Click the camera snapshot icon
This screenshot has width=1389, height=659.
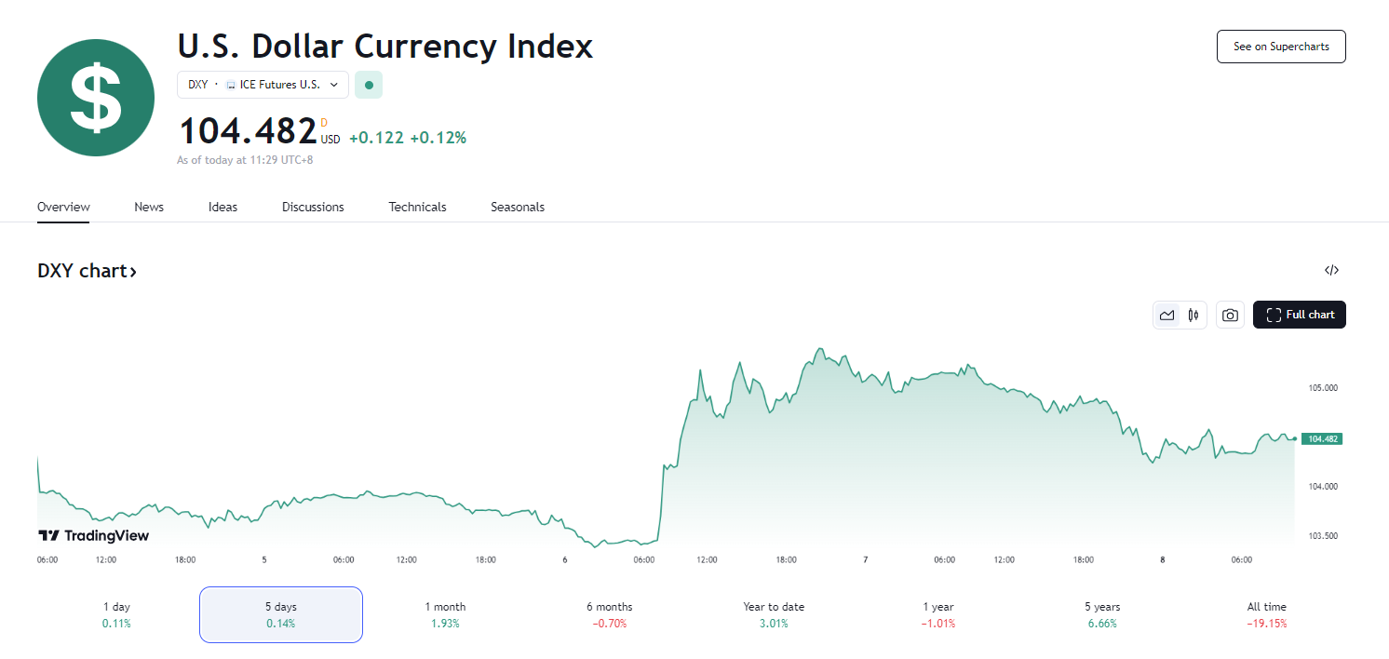[x=1230, y=316]
